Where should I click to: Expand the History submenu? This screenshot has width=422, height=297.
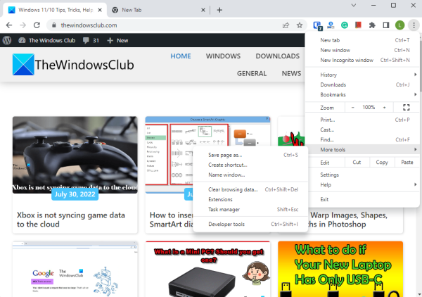pos(362,75)
